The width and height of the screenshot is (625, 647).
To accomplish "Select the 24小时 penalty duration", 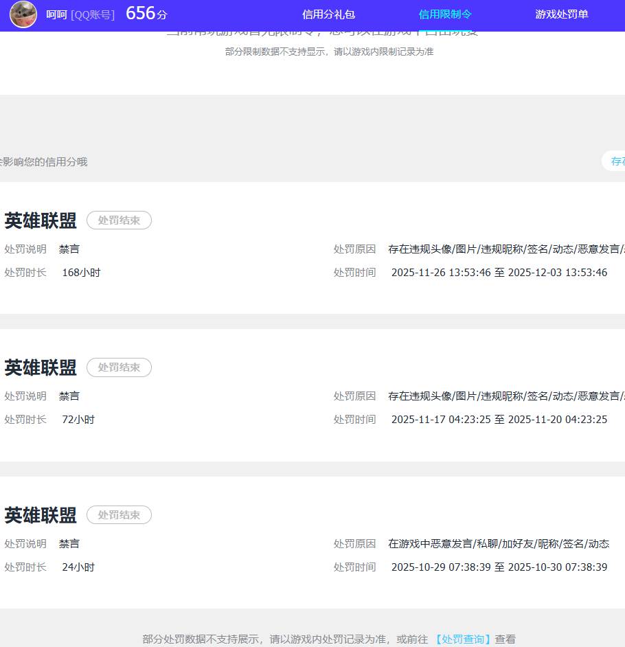I will tap(78, 567).
